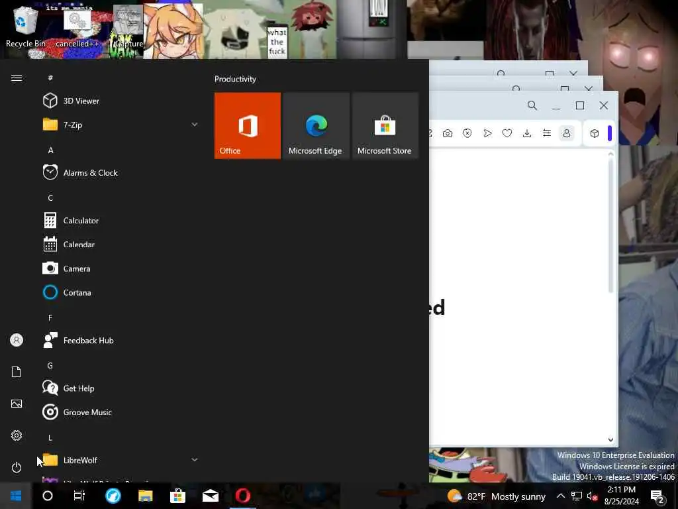Select the 'Capture' desktop icon

128,27
